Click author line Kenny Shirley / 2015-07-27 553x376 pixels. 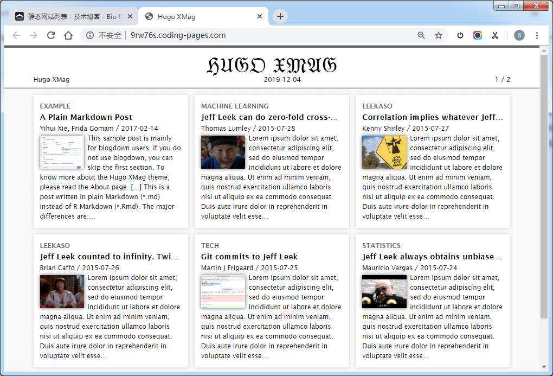(406, 129)
